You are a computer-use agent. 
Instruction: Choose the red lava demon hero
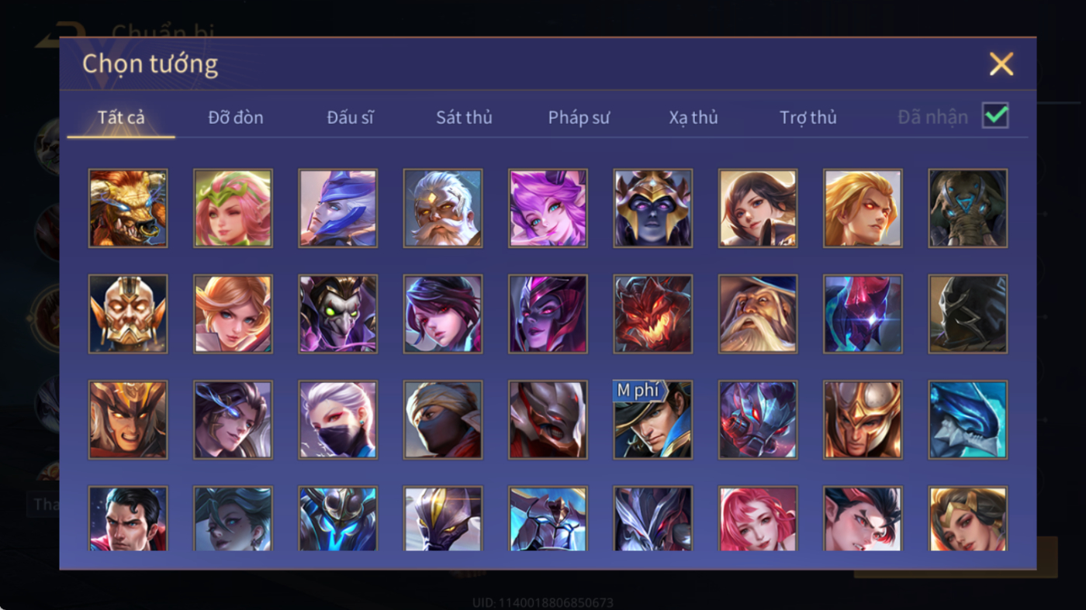click(652, 314)
